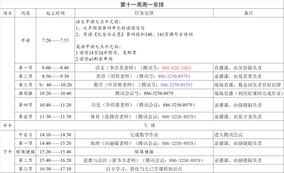Click the 下午 section cell
The width and height of the screenshot is (284, 173).
click(x=7, y=152)
